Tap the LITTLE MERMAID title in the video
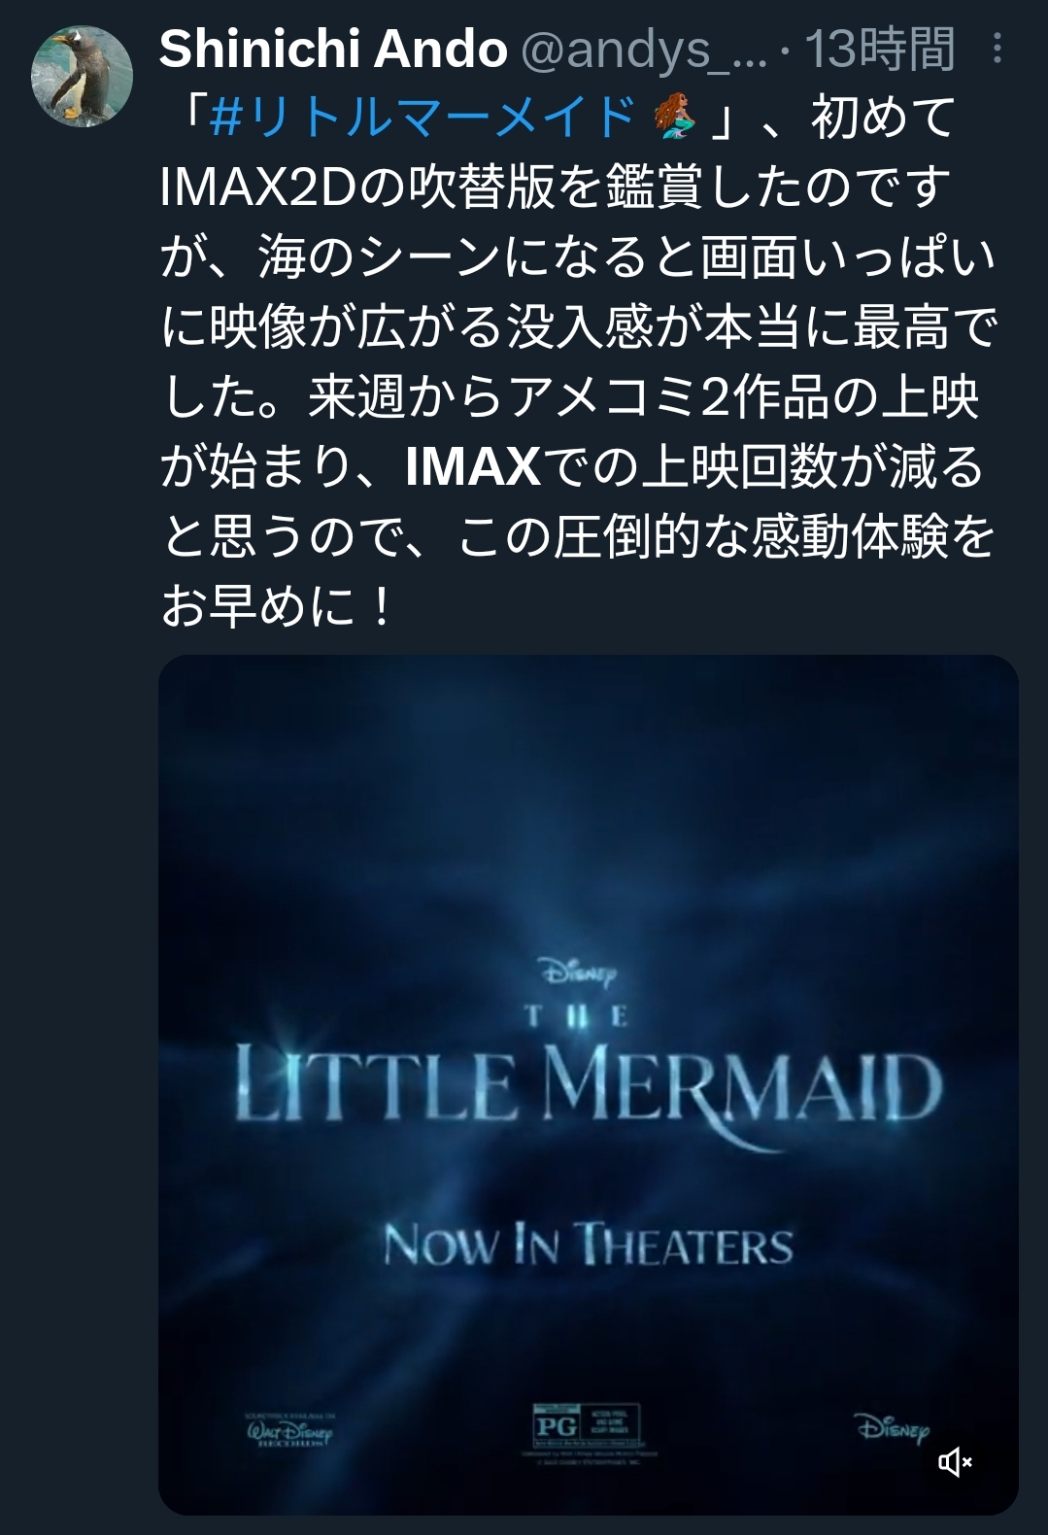Screen dimensions: 1048x1535 pos(589,1087)
